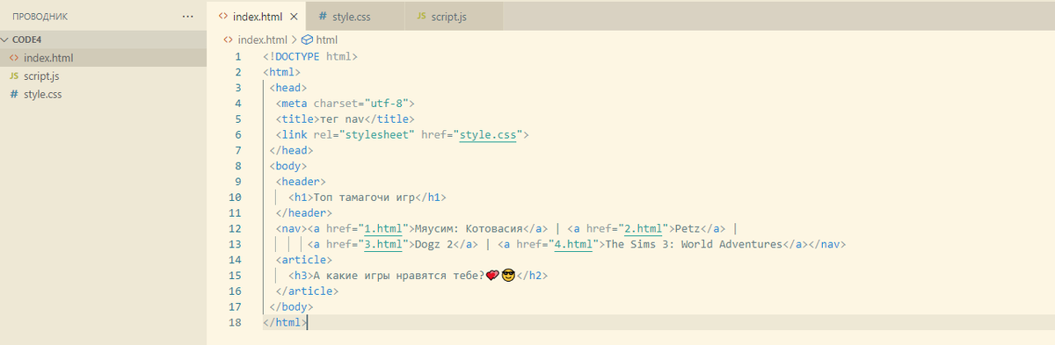Click the heart emoji on line 15
The image size is (1055, 345).
(492, 276)
